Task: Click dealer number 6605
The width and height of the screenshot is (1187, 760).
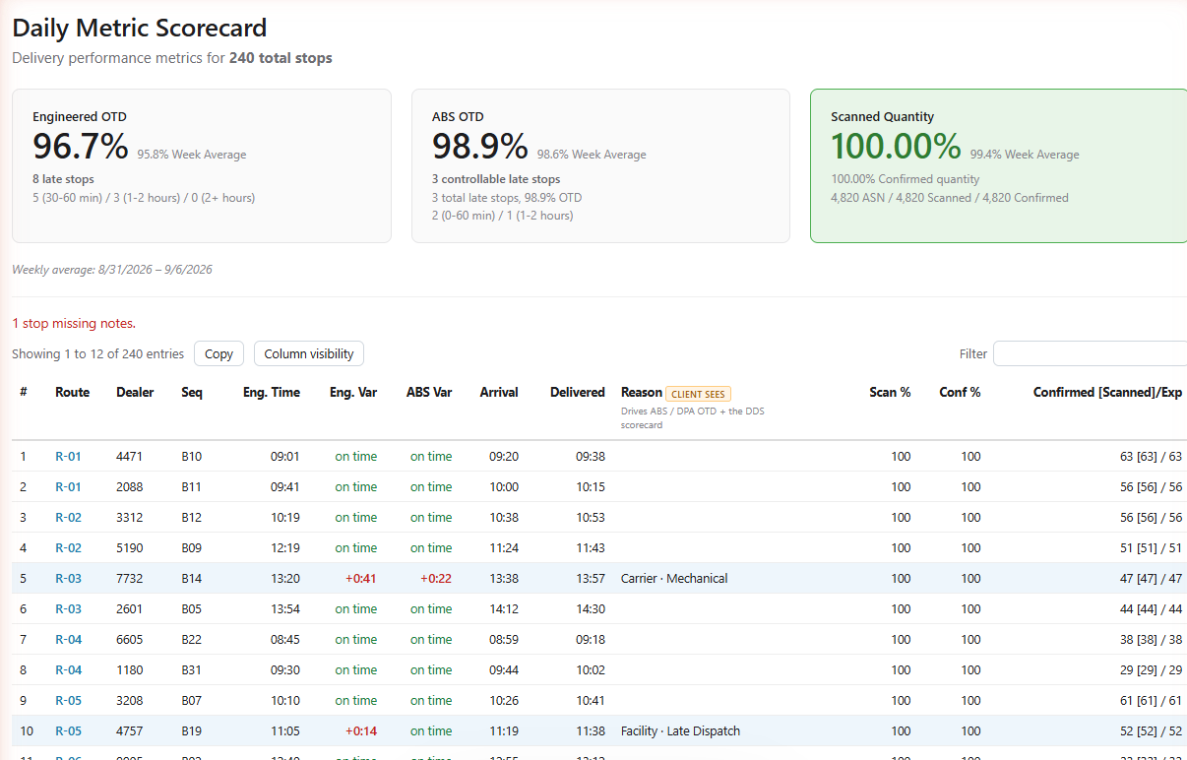Action: pyautogui.click(x=129, y=639)
